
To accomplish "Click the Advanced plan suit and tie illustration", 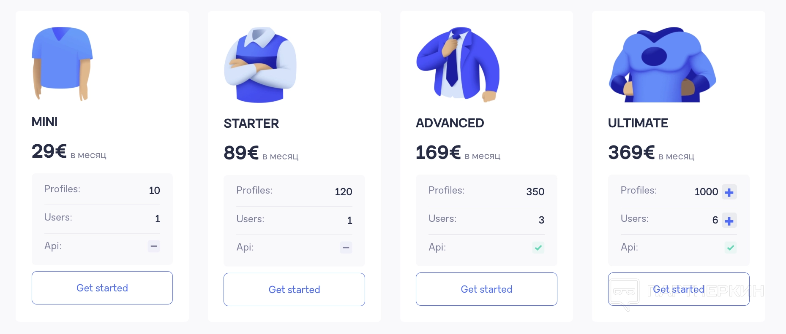I will (x=458, y=65).
